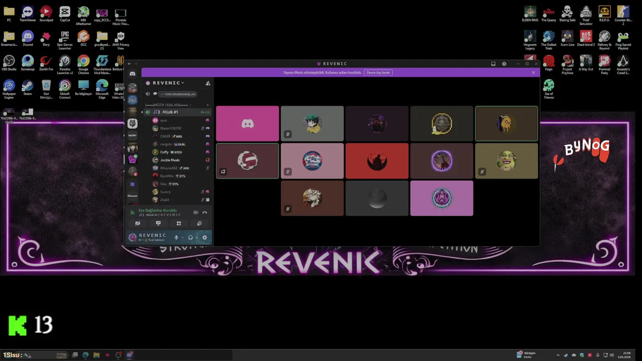Open MSI Afterburner desktop shortcut
Image resolution: width=642 pixels, height=361 pixels.
83,15
